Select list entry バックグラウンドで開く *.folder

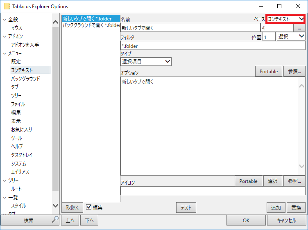click(91, 25)
